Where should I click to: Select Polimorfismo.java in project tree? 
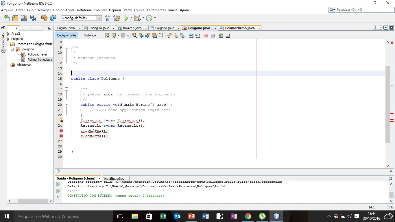[40, 60]
